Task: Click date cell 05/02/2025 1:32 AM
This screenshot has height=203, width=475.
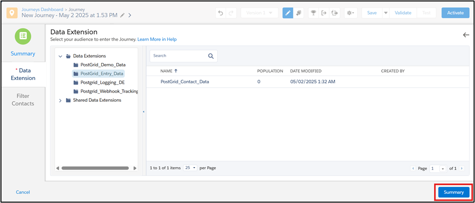Action: pyautogui.click(x=313, y=82)
